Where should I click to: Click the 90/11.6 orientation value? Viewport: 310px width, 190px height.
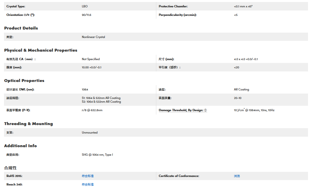coord(87,15)
